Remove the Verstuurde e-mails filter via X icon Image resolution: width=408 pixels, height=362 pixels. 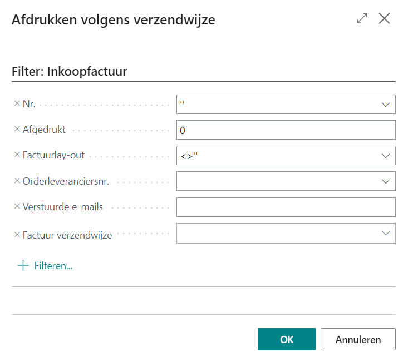[x=17, y=207]
